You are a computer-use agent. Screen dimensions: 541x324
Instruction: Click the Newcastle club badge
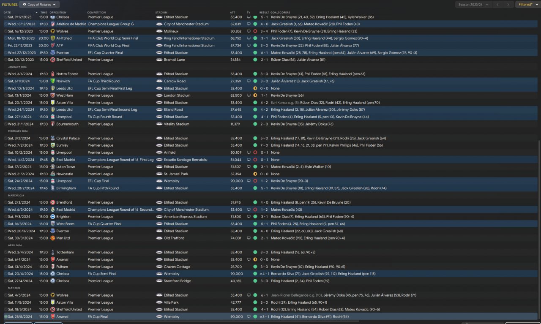click(52, 174)
